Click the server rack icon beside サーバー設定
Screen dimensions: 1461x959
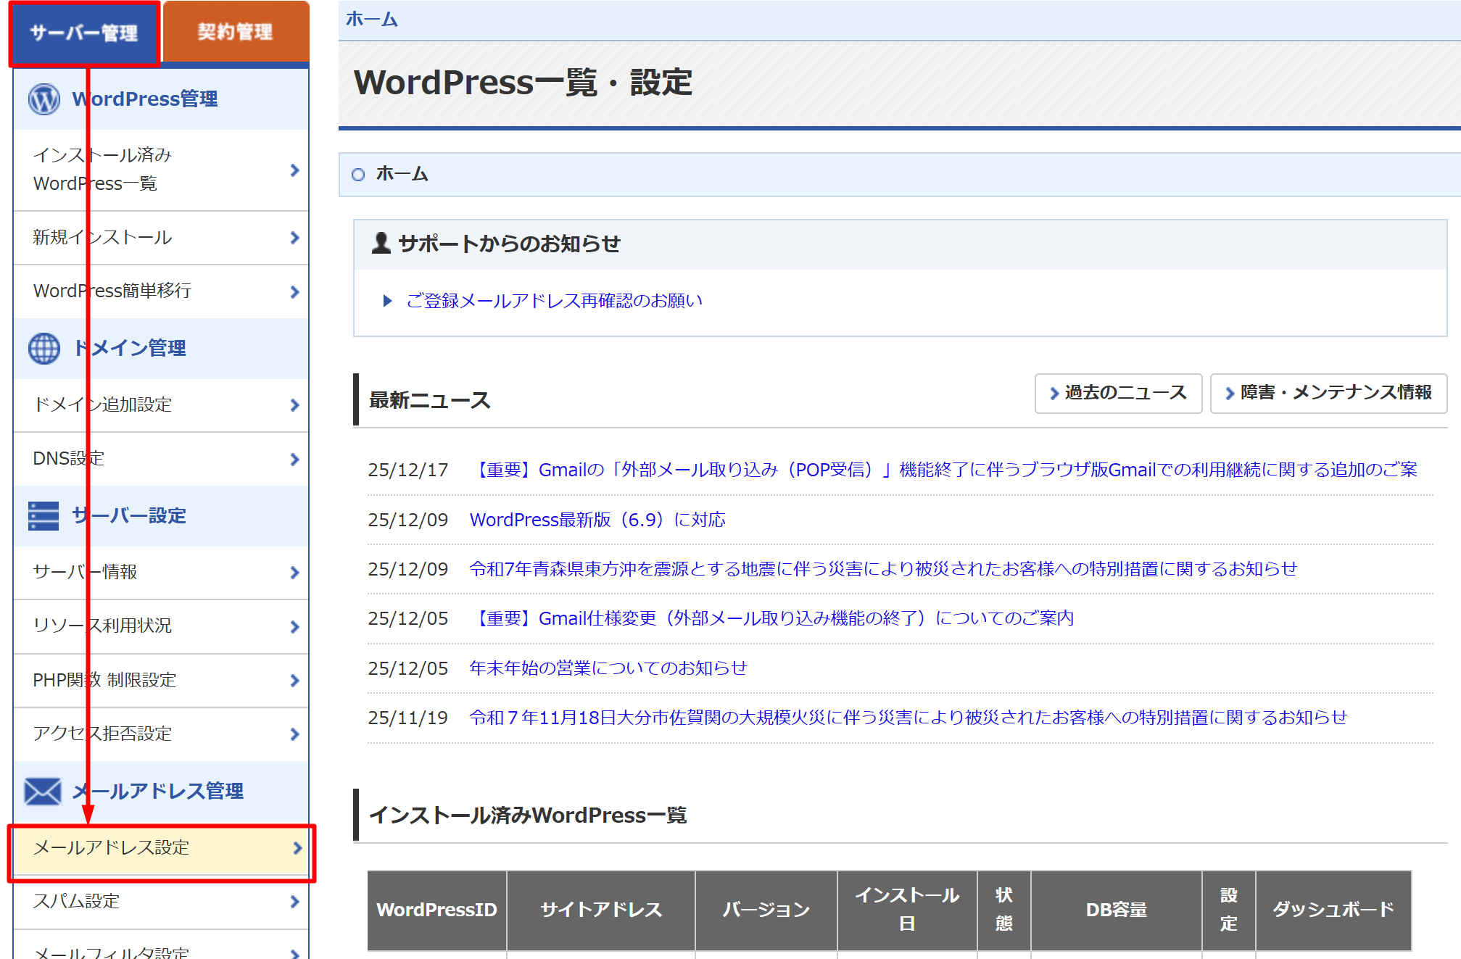click(x=44, y=516)
